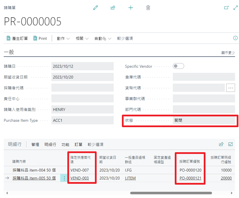Click the 期望收貨日期 field
The height and width of the screenshot is (198, 239).
(82, 77)
